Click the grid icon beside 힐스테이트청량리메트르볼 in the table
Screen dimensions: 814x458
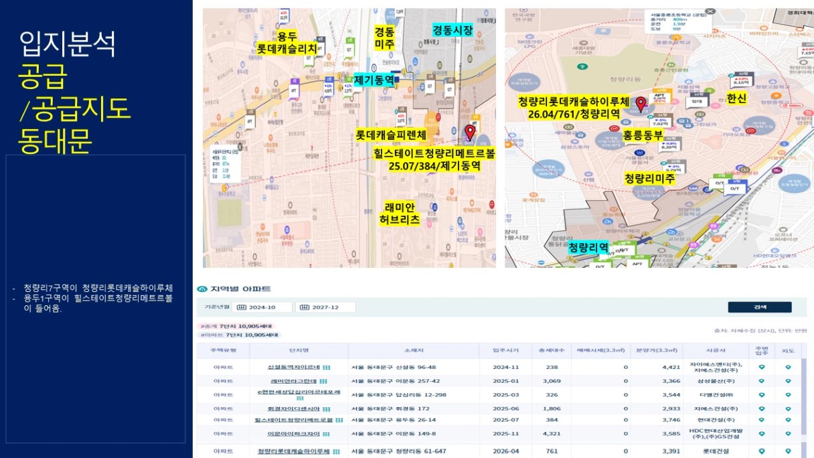tap(339, 420)
